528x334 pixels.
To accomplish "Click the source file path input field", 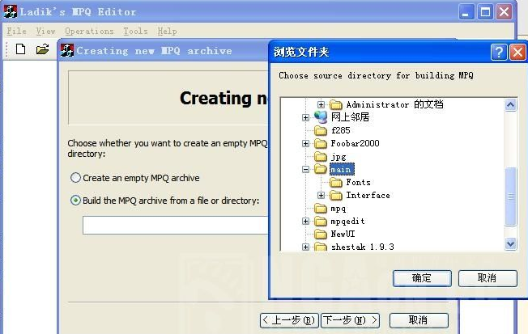I will (174, 225).
